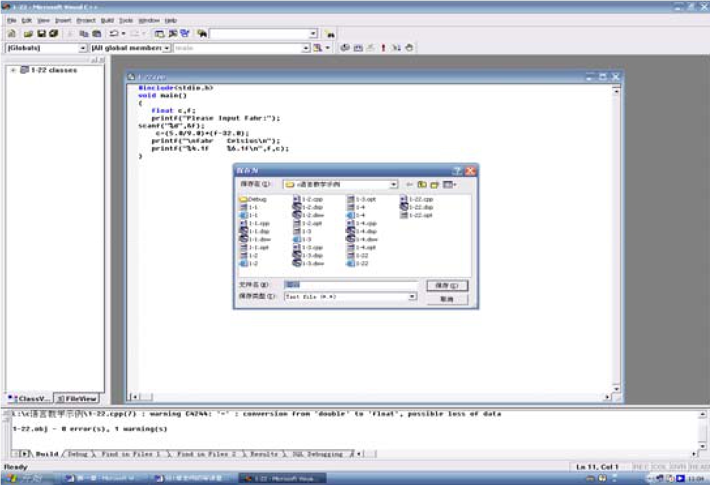
Task: Open the View Menu icon in save dialog
Action: point(450,184)
